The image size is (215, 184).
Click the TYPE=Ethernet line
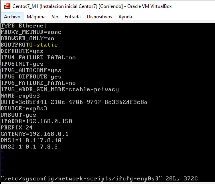(x=24, y=25)
